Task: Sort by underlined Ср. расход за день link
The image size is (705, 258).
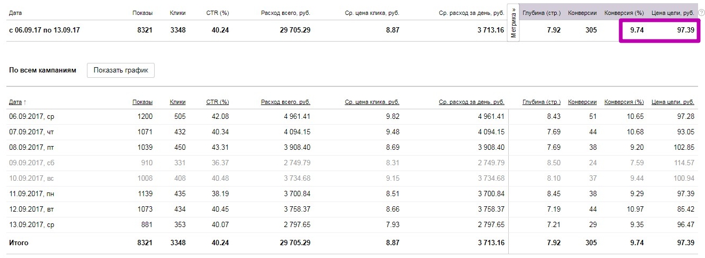Action: coord(471,102)
